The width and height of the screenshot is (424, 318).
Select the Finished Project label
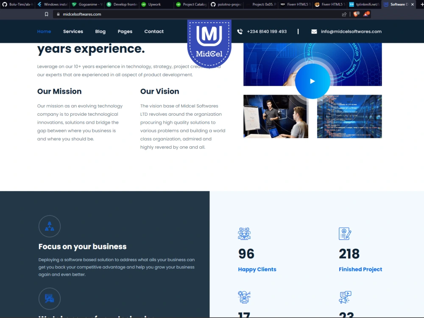click(x=360, y=269)
